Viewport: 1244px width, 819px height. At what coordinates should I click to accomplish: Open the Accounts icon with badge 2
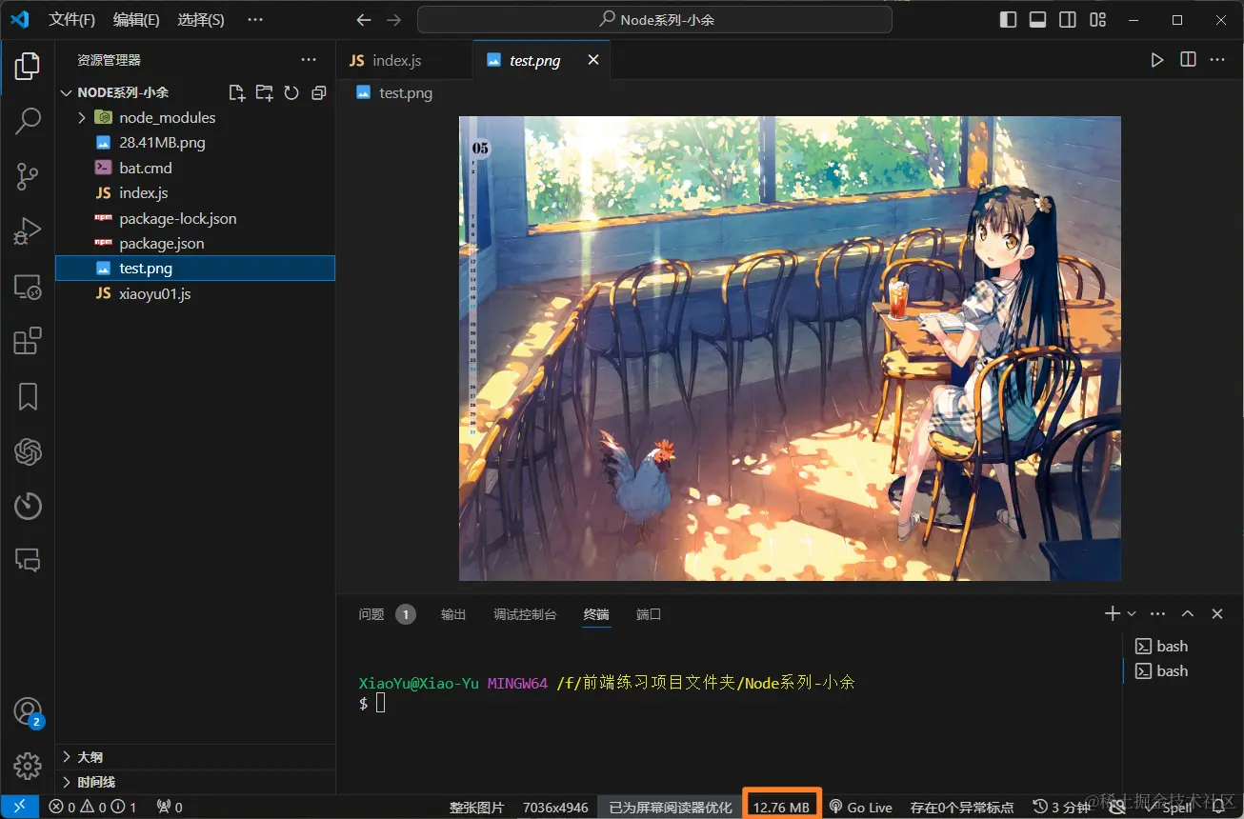coord(28,711)
